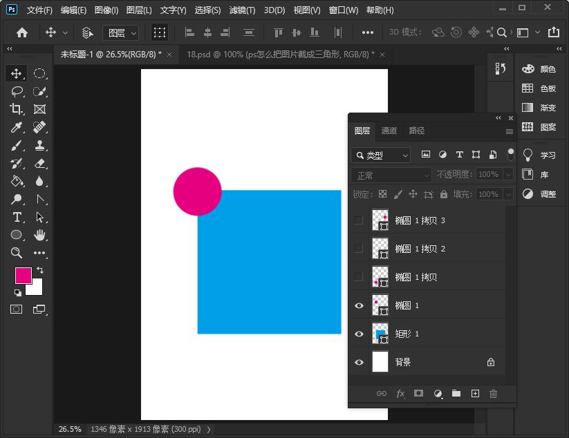Select the Zoom tool in toolbox
Viewport: 569px width, 438px height.
(x=17, y=253)
